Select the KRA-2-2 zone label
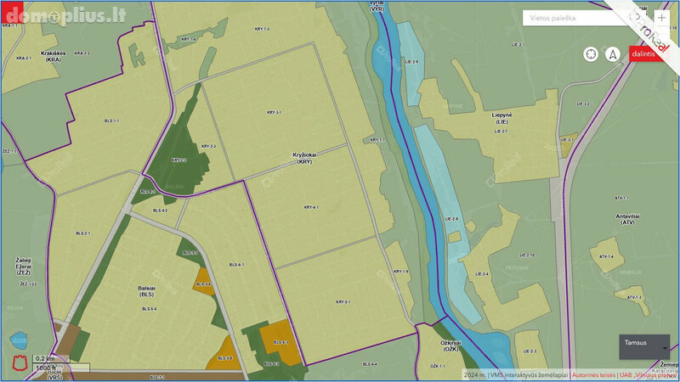The height and width of the screenshot is (382, 680). pos(82,53)
